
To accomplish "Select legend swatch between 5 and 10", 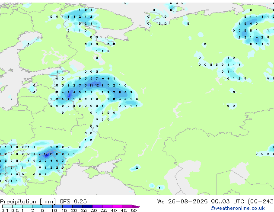I will pyautogui.click(x=48, y=206).
